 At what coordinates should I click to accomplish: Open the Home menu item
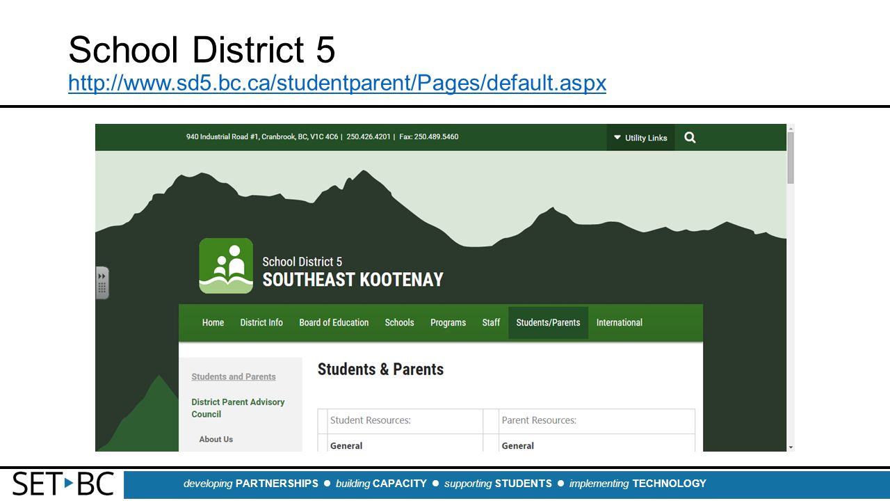point(213,323)
